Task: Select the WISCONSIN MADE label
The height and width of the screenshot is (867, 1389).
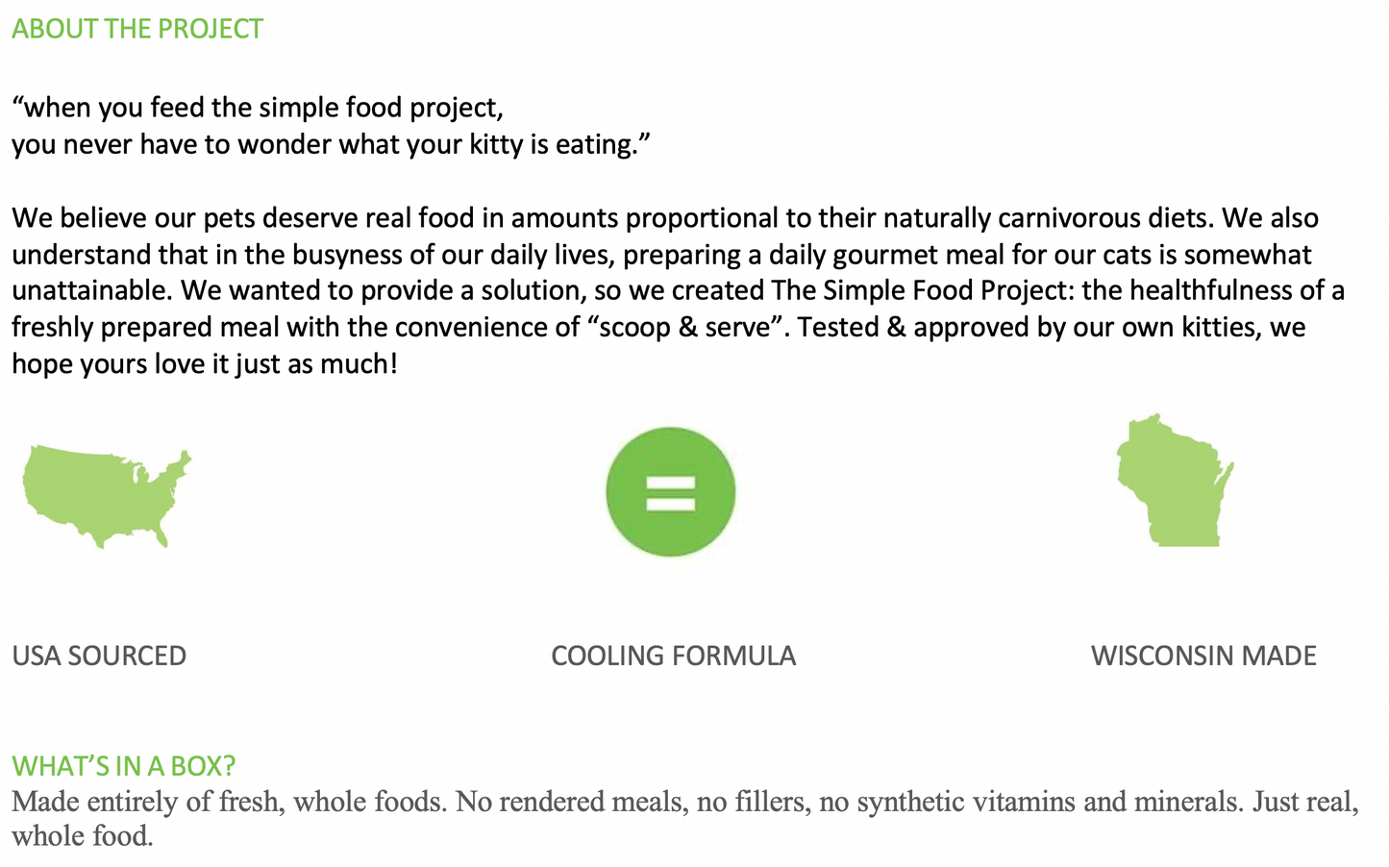Action: (1203, 656)
